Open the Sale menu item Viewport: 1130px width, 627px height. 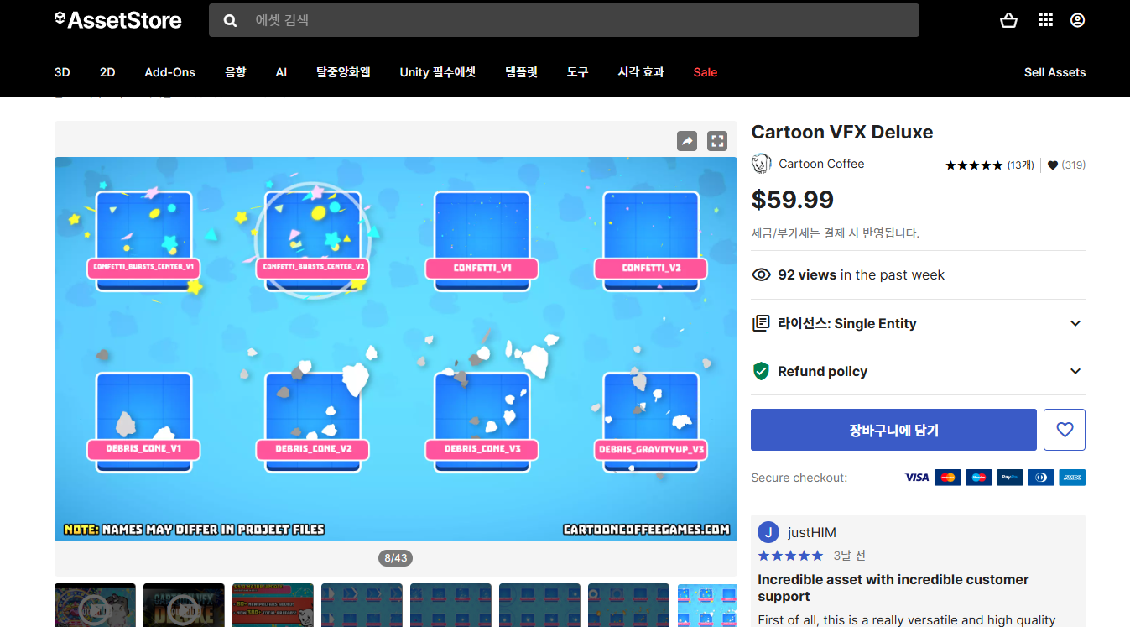(706, 72)
